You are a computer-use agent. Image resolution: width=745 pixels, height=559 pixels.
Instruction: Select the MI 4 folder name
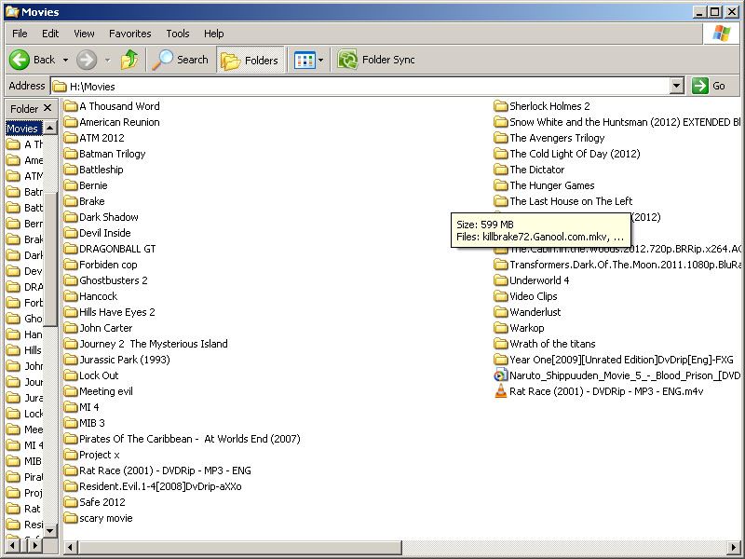tap(89, 407)
